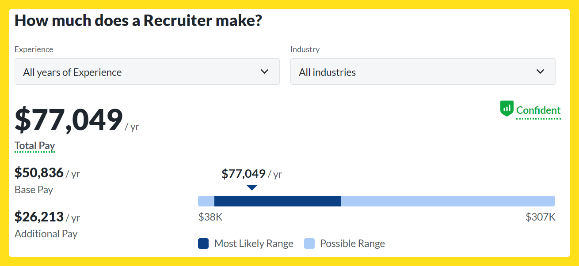Viewport: 579px width, 266px height.
Task: Click the $307K maximum label
Action: tap(540, 217)
